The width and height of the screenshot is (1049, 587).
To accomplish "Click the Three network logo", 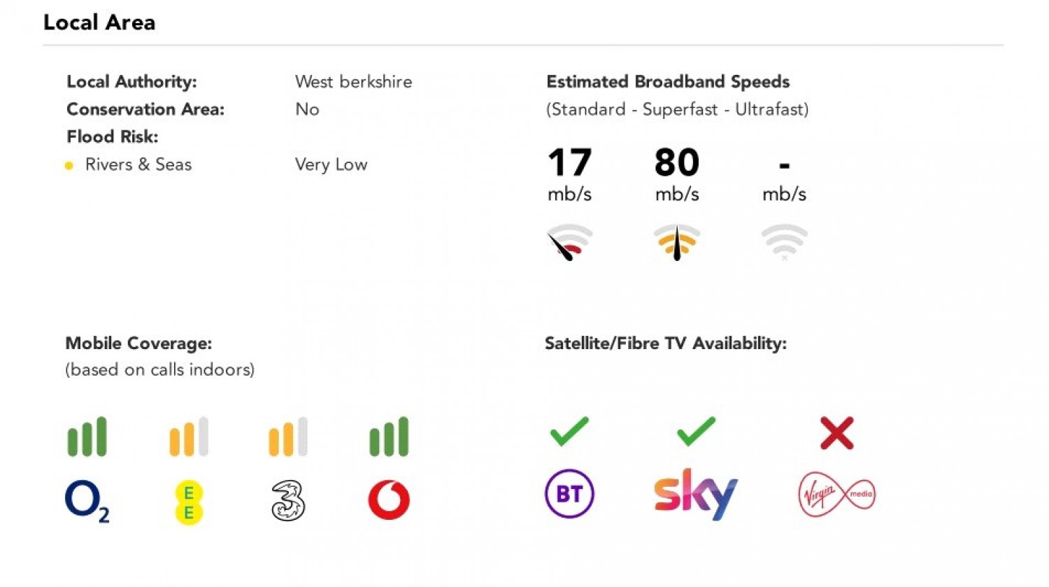I will [288, 501].
